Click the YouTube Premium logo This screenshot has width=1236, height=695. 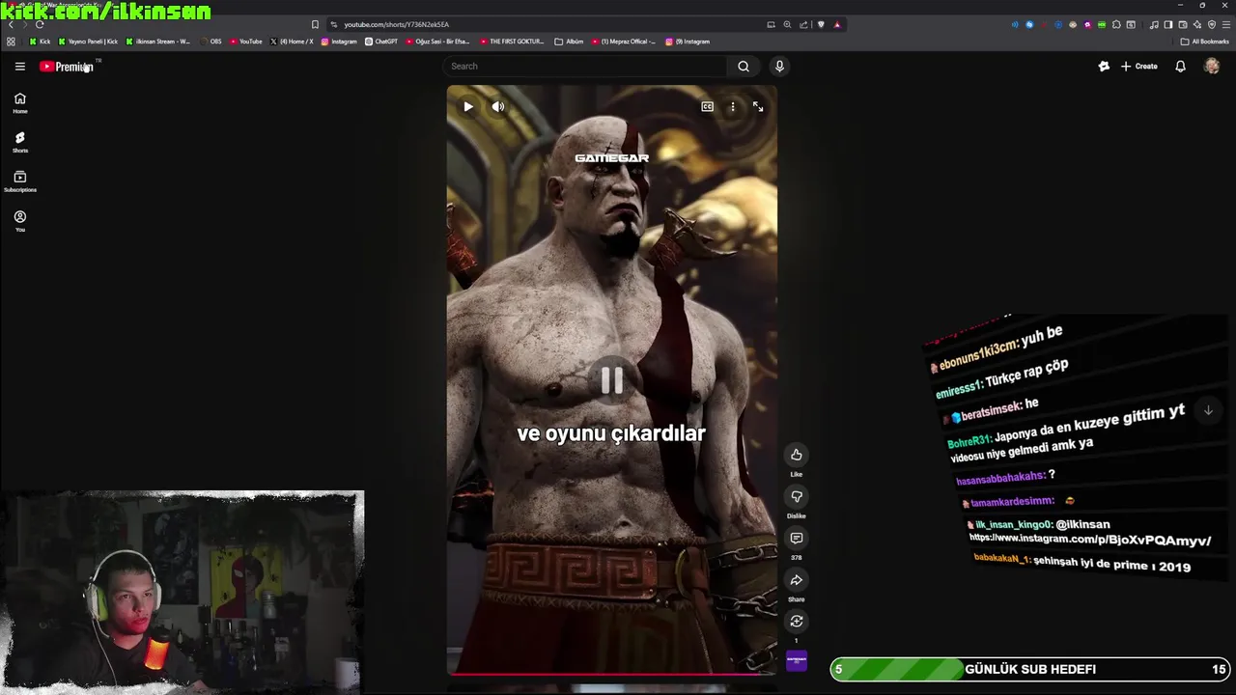[x=67, y=66]
